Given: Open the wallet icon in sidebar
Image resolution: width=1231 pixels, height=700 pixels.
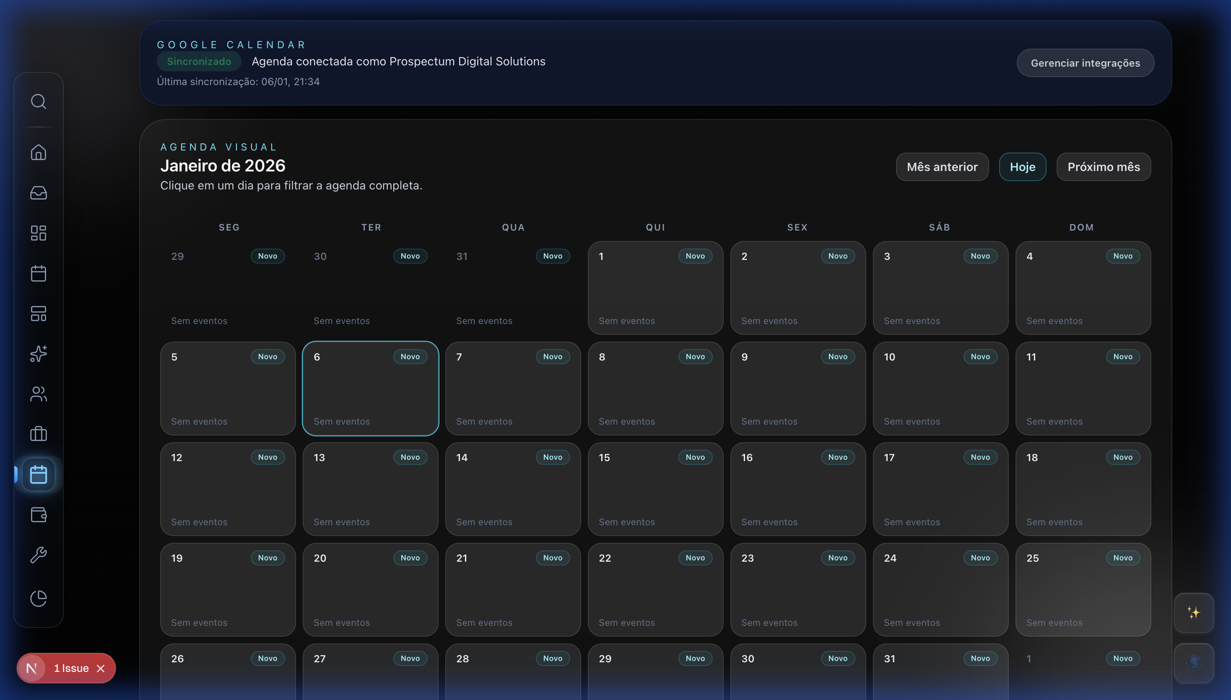Looking at the screenshot, I should (39, 515).
